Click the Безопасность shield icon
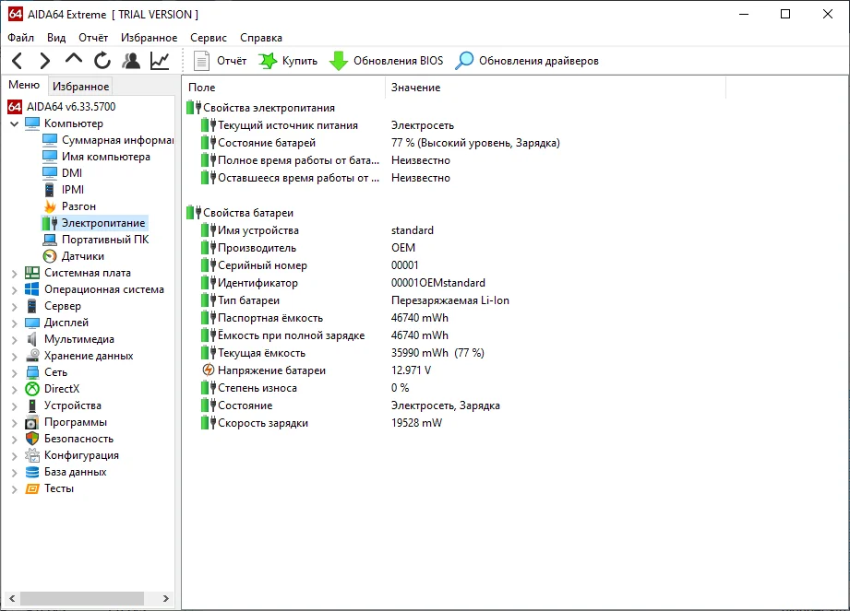This screenshot has width=850, height=611. point(32,439)
